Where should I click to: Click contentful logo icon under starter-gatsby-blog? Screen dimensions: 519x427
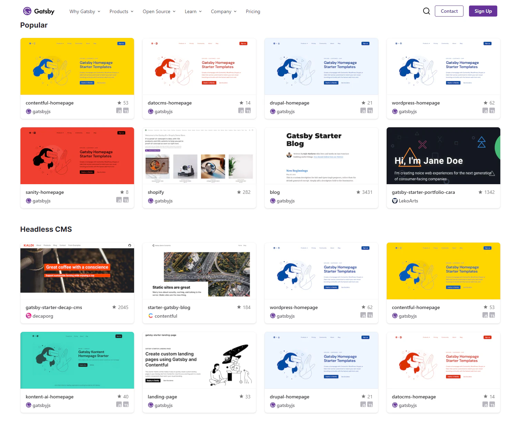click(x=150, y=316)
